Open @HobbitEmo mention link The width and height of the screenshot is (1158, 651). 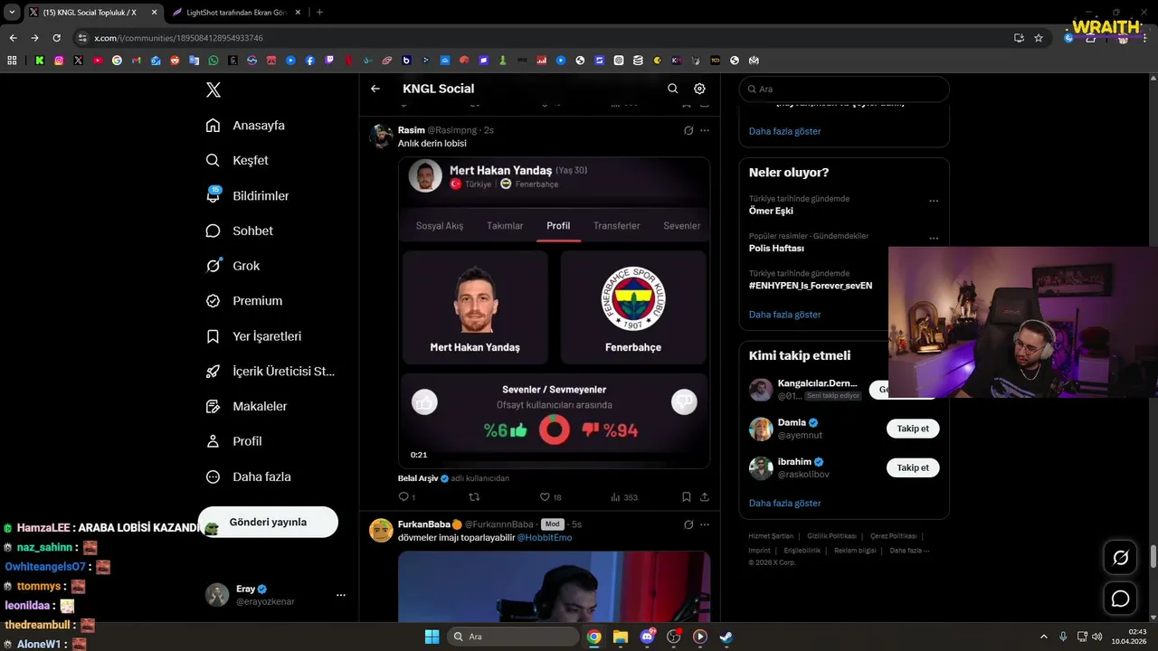point(545,538)
